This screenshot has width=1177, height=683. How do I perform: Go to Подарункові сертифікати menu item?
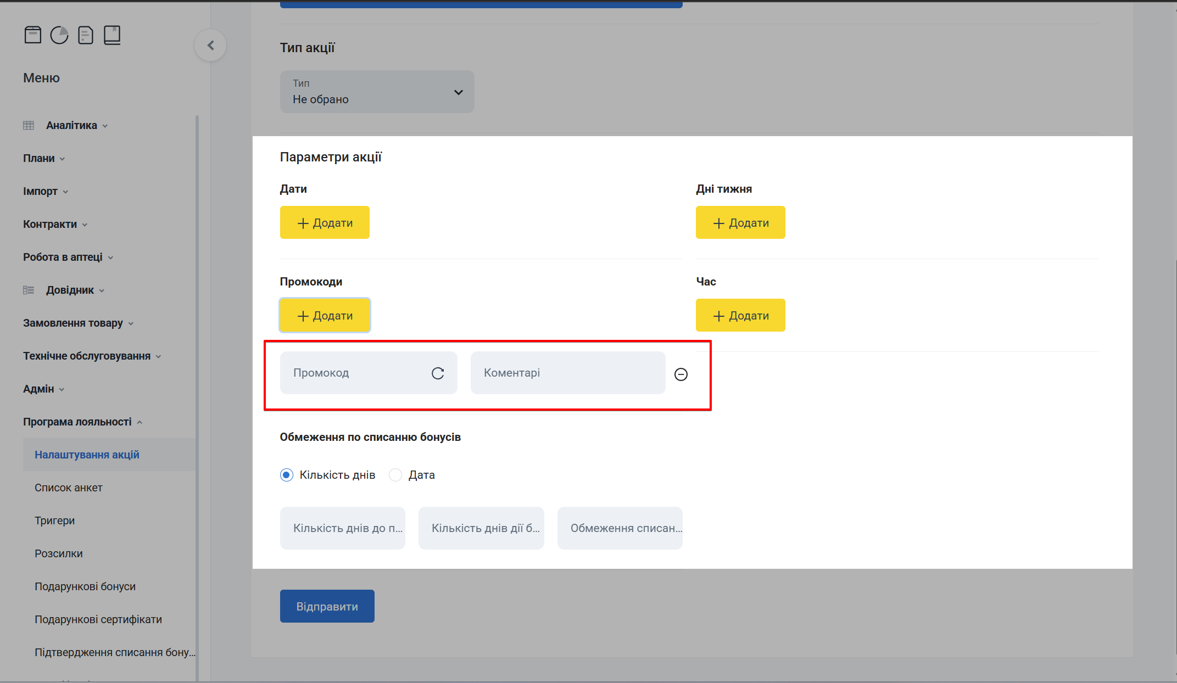tap(98, 619)
